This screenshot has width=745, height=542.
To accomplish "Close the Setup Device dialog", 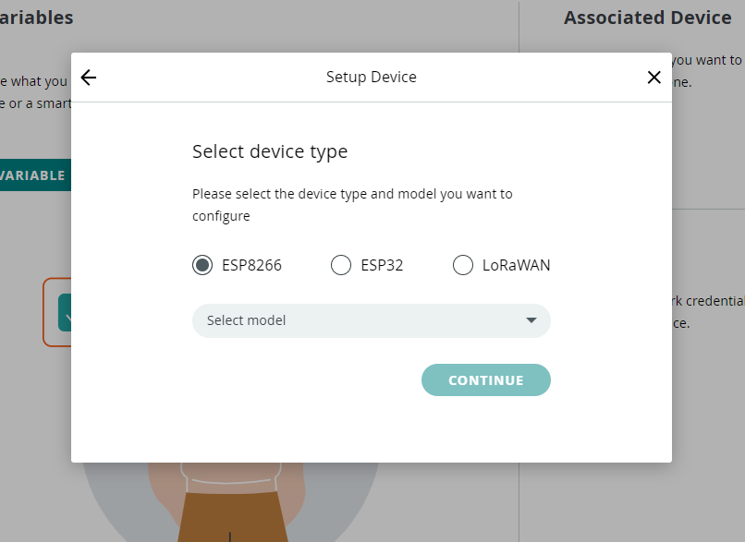I will coord(654,78).
